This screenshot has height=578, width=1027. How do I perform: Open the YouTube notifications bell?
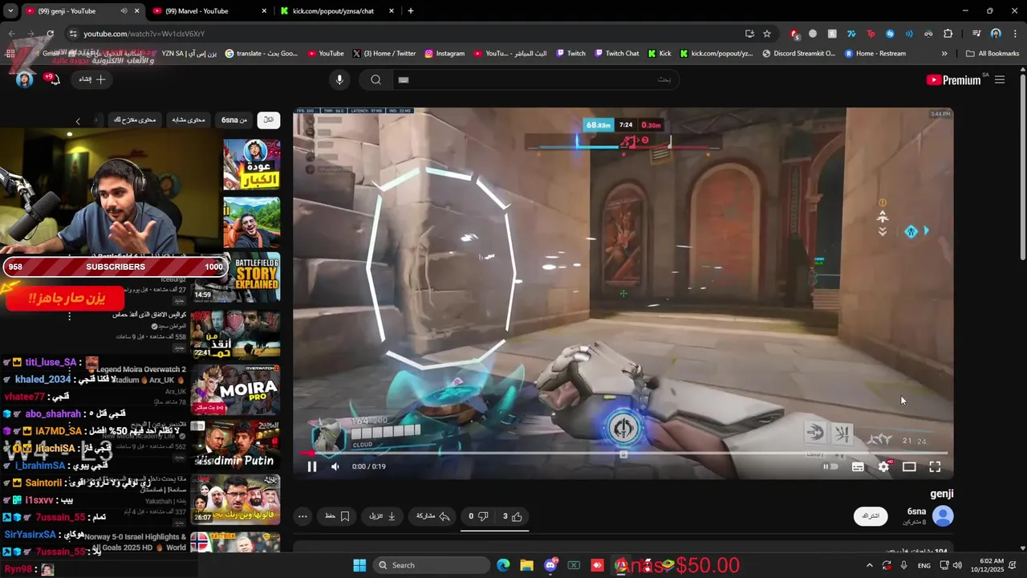[53, 79]
